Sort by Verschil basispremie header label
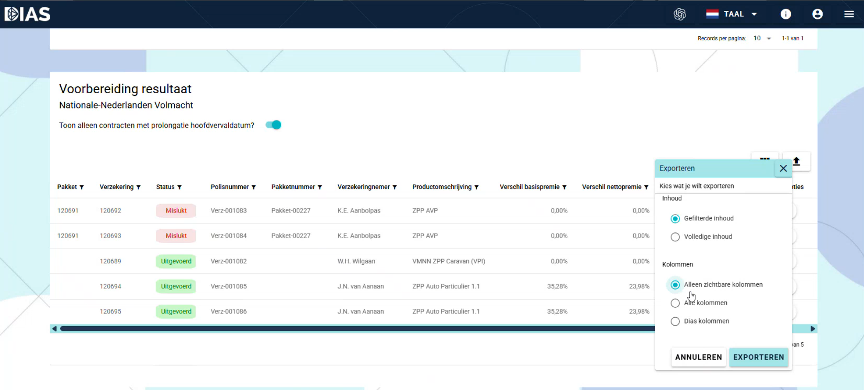This screenshot has width=864, height=390. coord(530,187)
